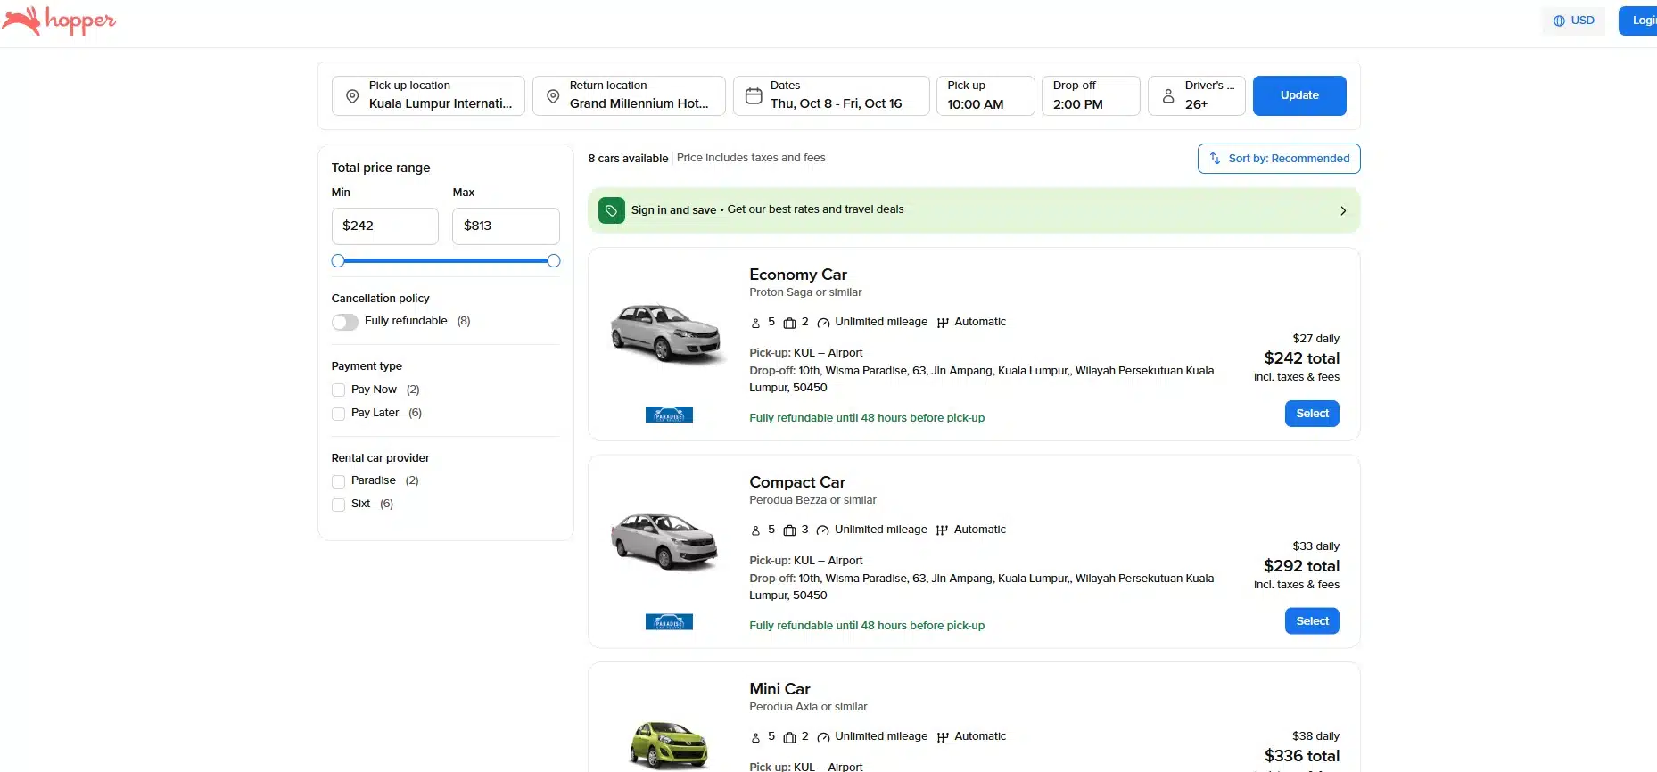
Task: Click the return location pin icon
Action: pos(553,95)
